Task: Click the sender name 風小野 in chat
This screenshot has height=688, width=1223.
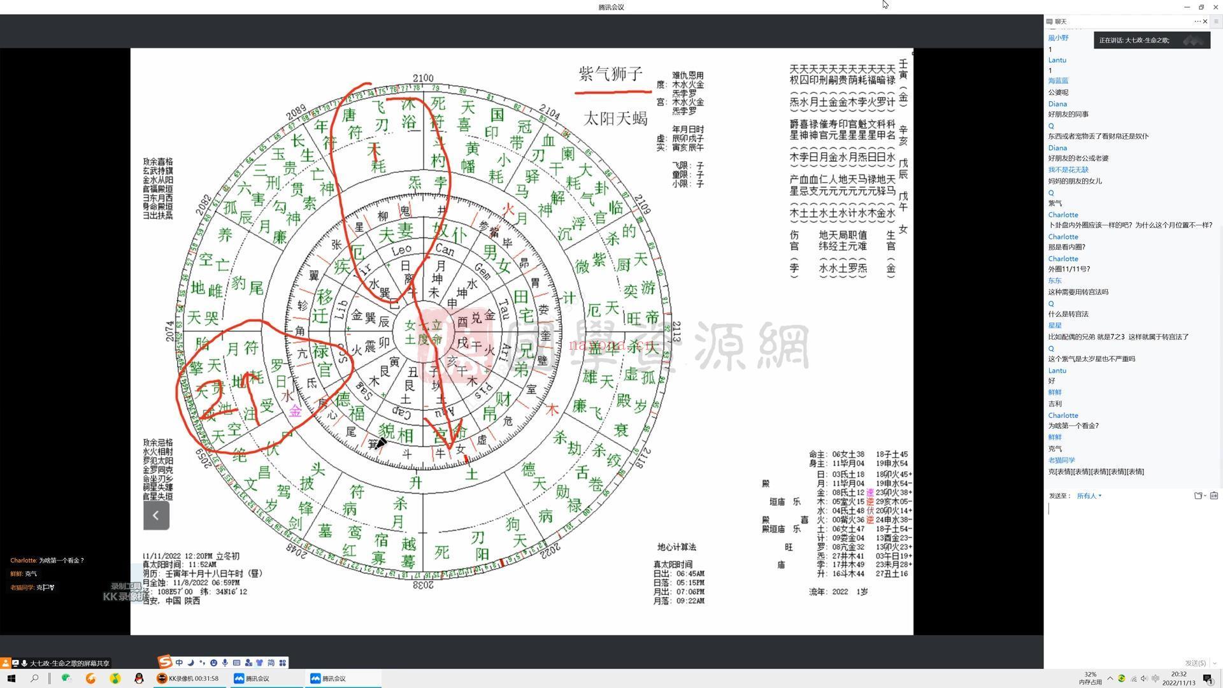Action: [1058, 38]
